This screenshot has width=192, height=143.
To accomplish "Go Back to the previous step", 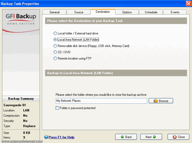I will (126, 137).
